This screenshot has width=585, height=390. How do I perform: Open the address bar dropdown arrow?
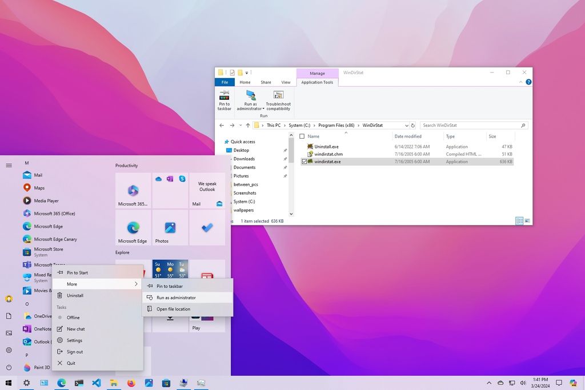pyautogui.click(x=406, y=125)
